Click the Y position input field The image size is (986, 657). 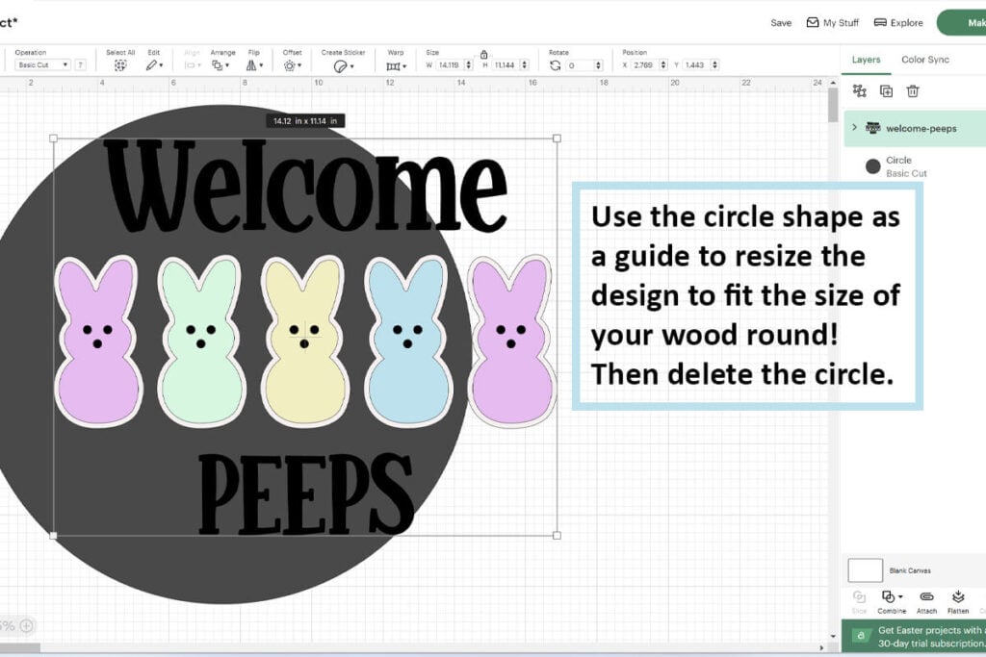[x=696, y=64]
